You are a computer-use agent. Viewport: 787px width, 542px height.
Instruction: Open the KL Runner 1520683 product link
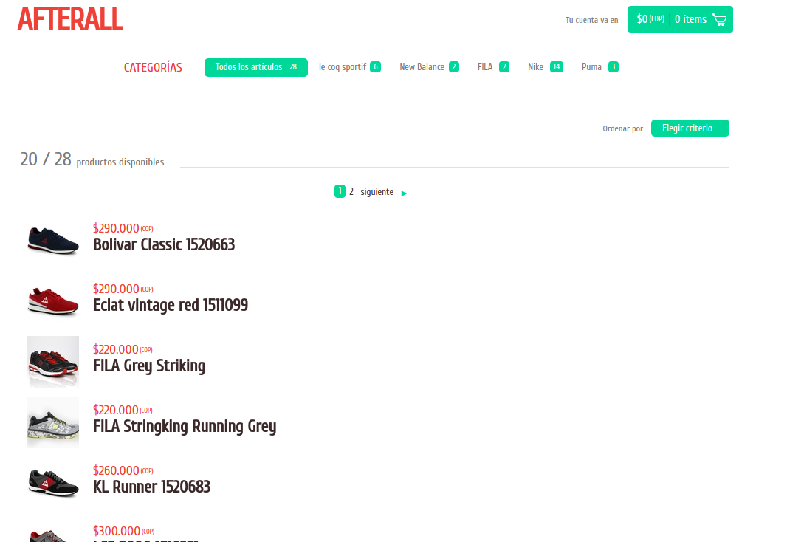[151, 487]
